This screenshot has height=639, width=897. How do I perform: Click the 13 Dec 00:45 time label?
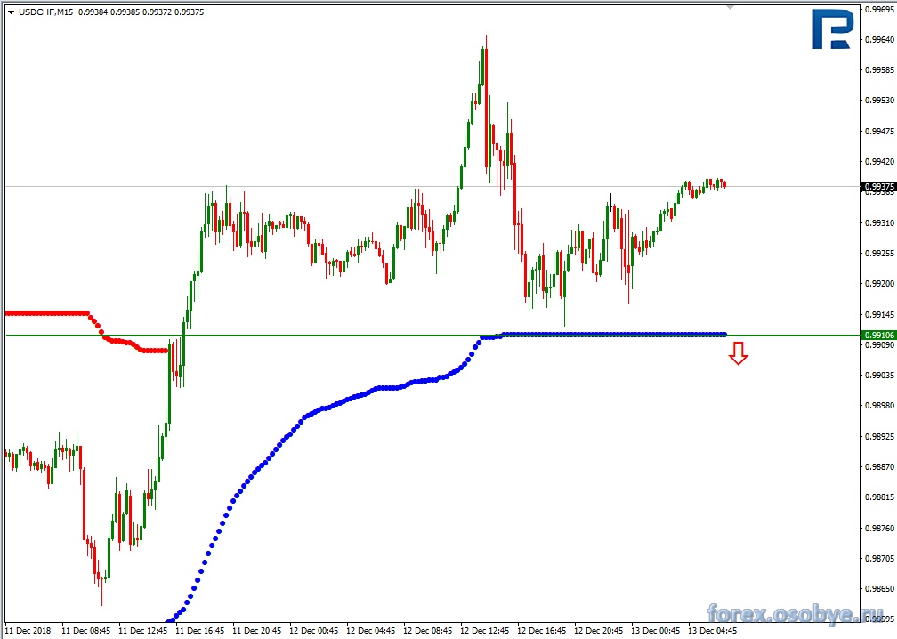coord(656,631)
